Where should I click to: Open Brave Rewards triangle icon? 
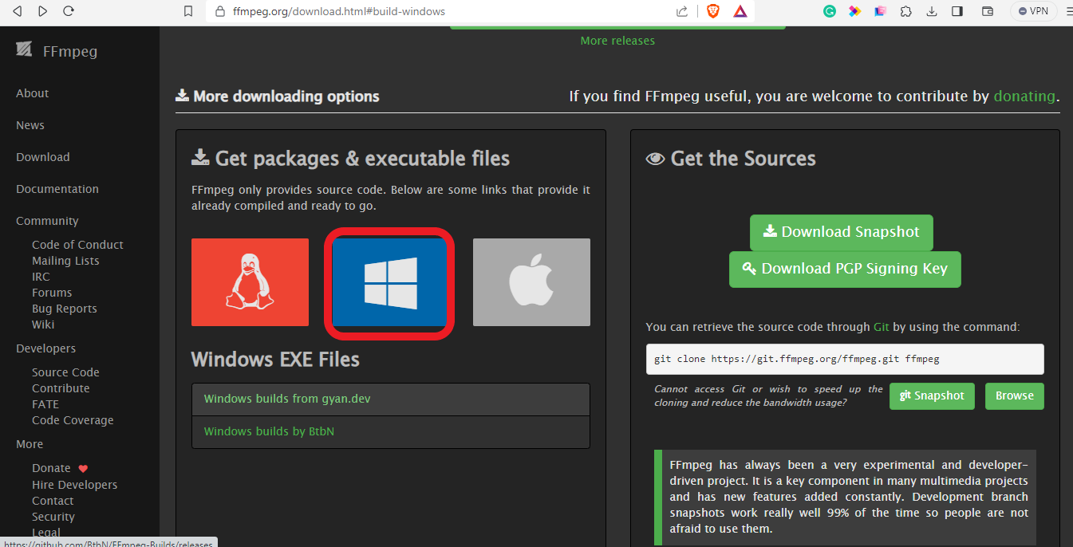[740, 11]
